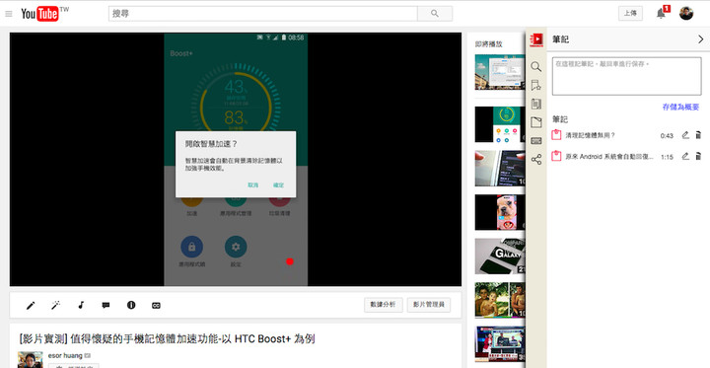The width and height of the screenshot is (710, 368).
Task: Open the suggested news broadcast video thumbnail
Action: pyautogui.click(x=500, y=344)
